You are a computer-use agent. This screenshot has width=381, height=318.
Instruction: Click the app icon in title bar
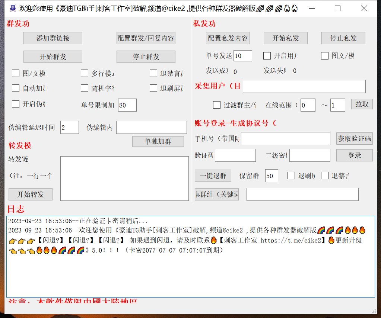pyautogui.click(x=13, y=9)
